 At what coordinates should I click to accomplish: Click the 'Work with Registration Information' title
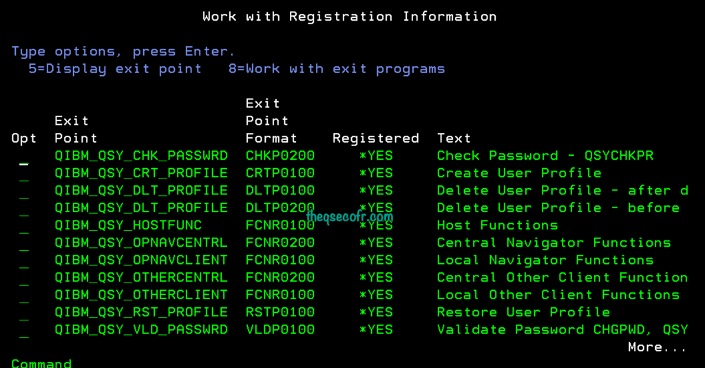[350, 17]
